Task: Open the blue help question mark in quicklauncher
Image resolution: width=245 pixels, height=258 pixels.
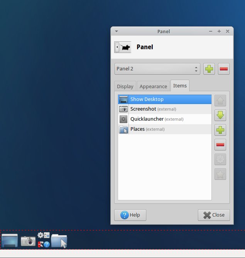Action: 47,244
